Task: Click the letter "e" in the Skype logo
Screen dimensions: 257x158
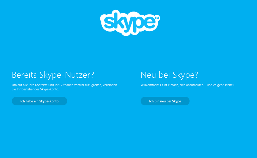Action: [x=150, y=22]
